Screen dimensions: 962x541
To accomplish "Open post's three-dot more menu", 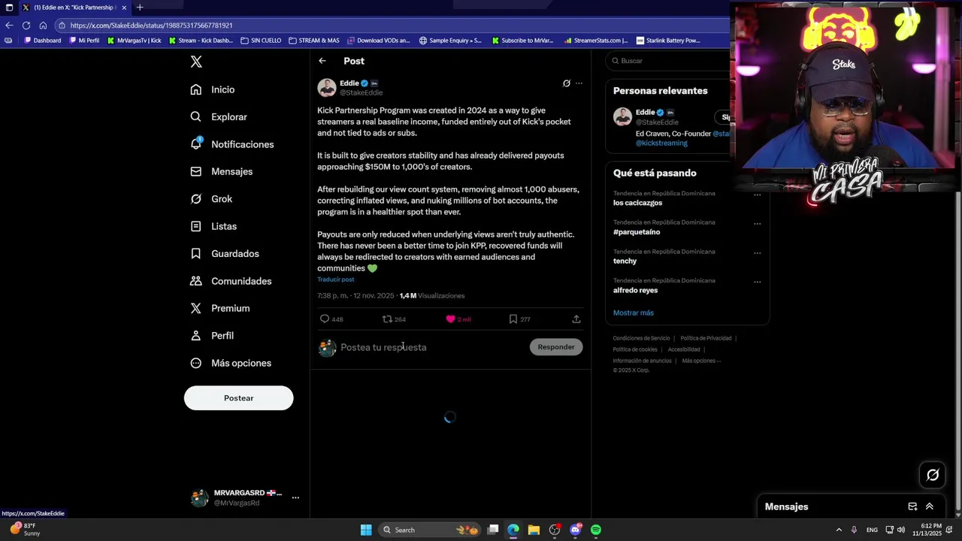I will click(x=579, y=83).
